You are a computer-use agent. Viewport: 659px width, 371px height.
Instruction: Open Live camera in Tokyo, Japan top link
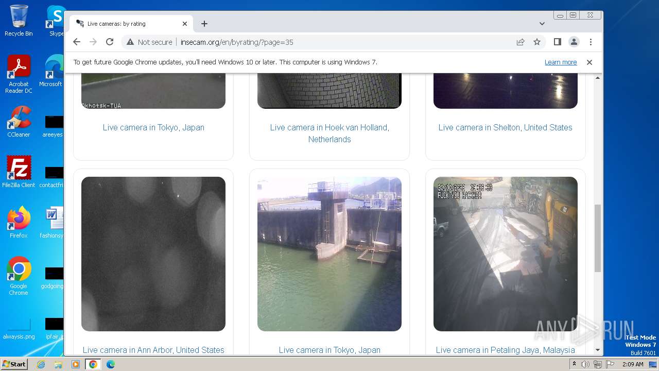153,127
